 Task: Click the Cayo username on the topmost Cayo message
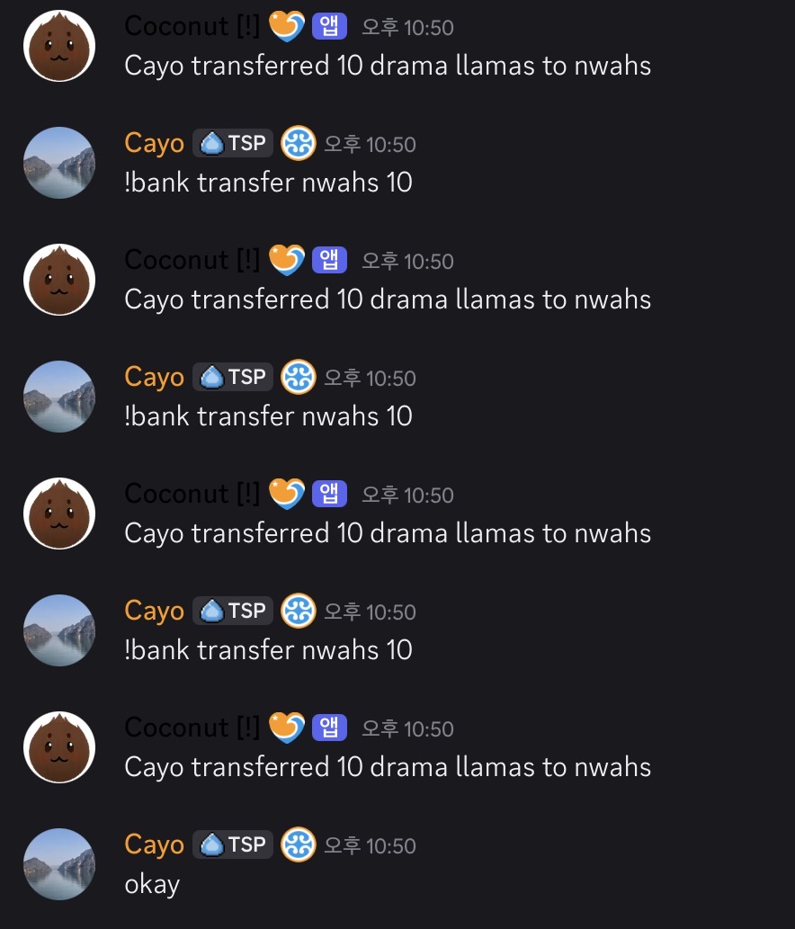tap(154, 144)
